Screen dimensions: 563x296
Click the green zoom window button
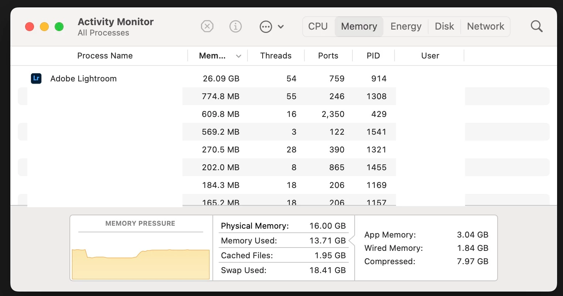(59, 27)
